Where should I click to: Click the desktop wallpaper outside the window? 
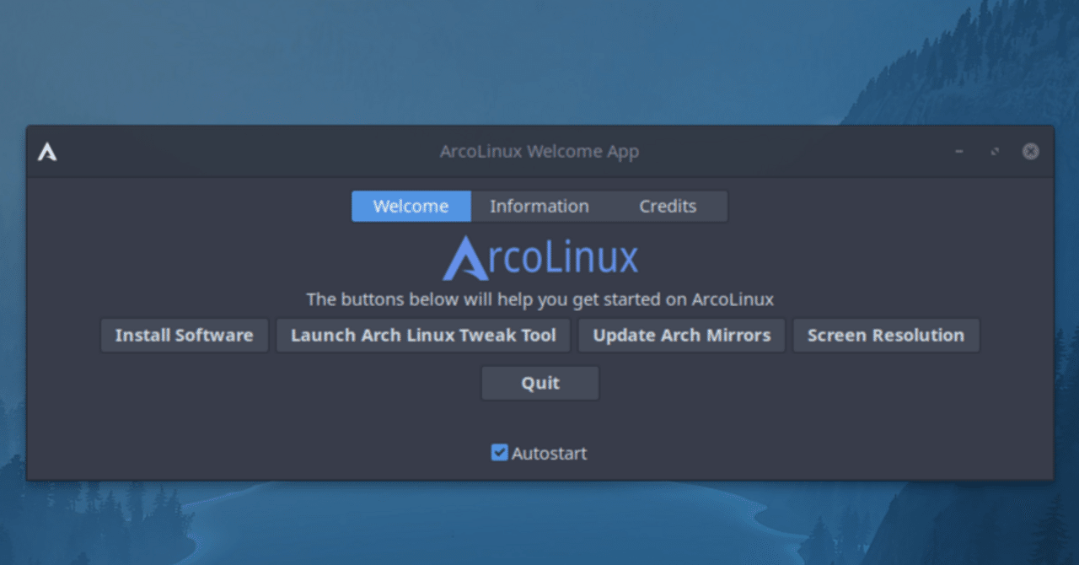pos(539,59)
